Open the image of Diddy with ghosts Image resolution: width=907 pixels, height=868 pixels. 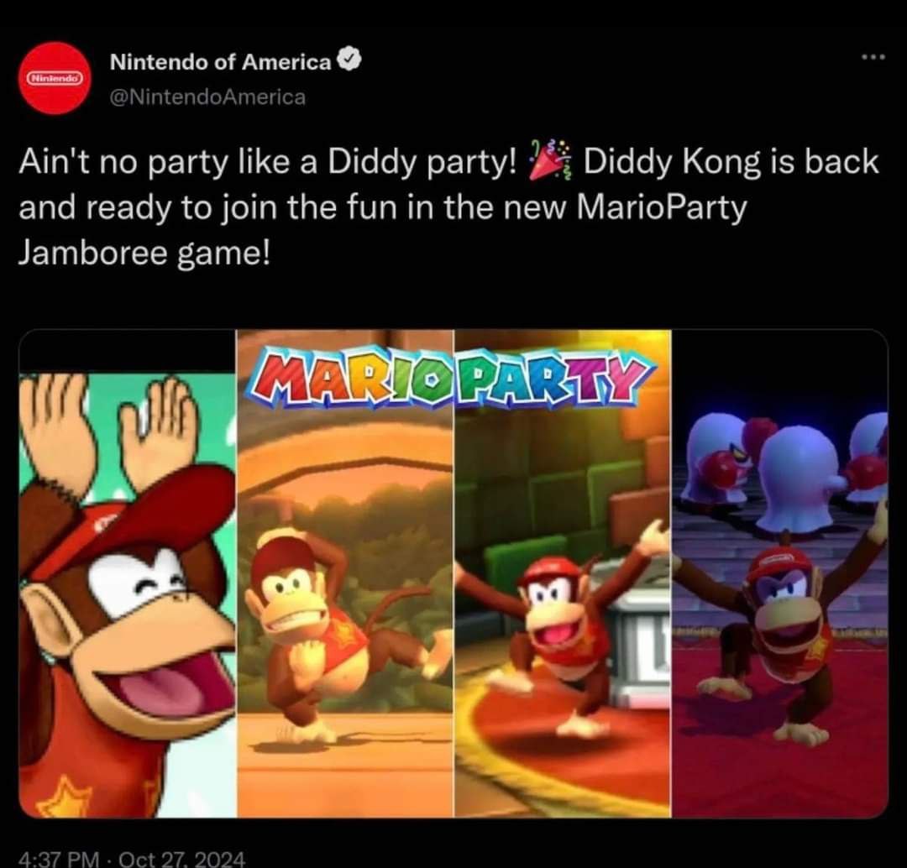(780, 573)
